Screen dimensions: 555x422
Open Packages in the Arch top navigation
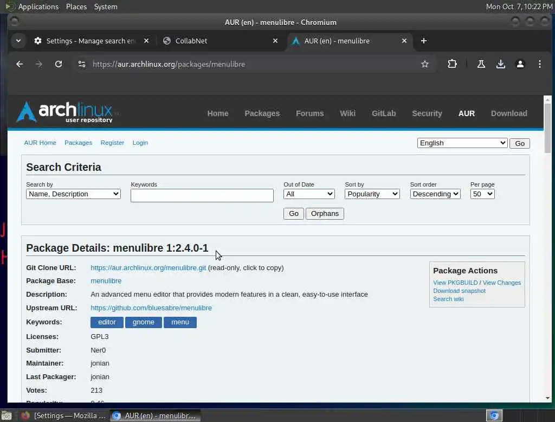(x=262, y=113)
